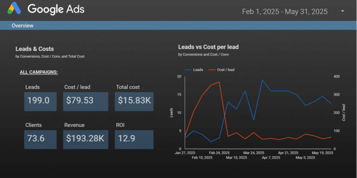Click the Total cost $15.83K scorecard
Screen dimensions: 357x178
134,102
